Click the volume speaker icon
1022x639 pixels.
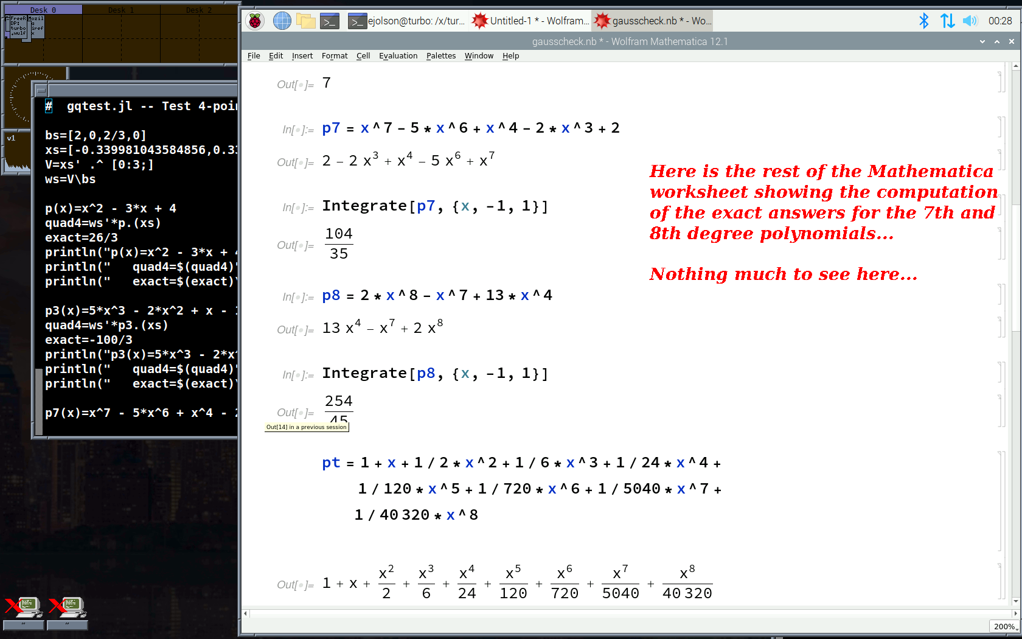[x=970, y=21]
